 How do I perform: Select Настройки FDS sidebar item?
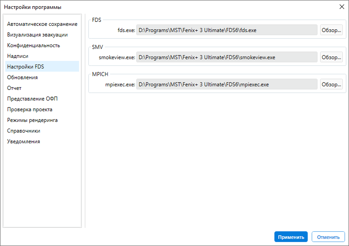point(42,66)
